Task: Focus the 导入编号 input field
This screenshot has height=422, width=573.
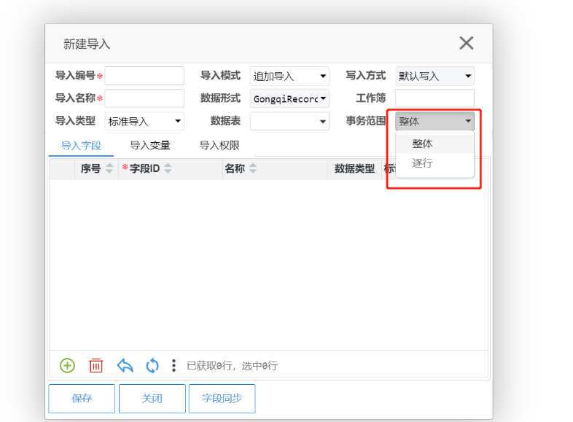Action: [144, 76]
